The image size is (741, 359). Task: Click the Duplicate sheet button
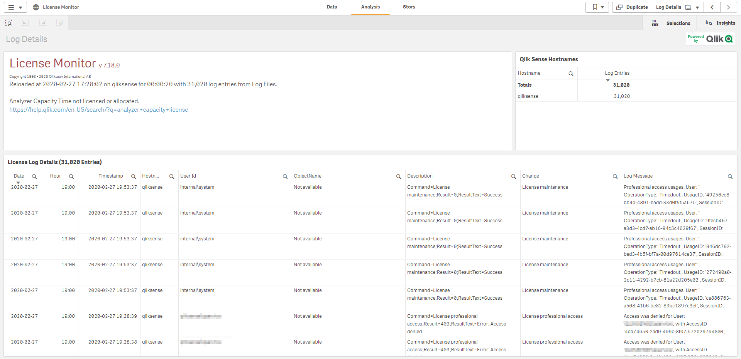[632, 7]
